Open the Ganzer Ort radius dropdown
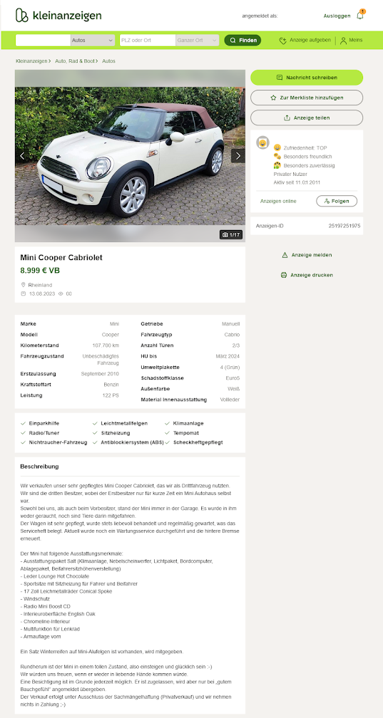 [x=198, y=41]
